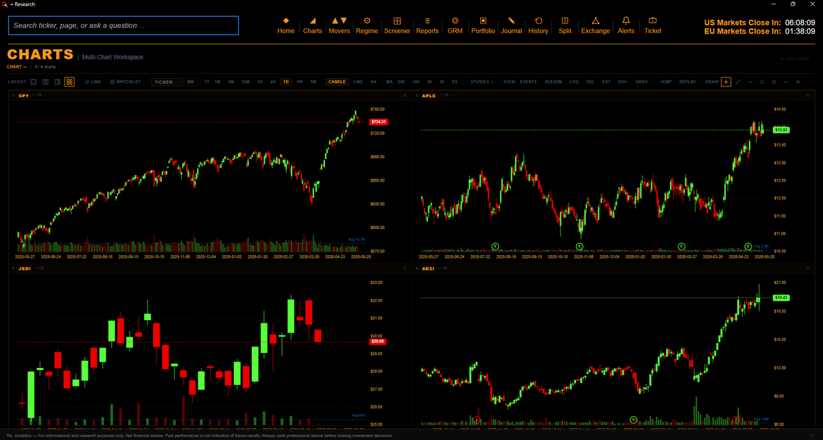Open the Movers nav icon

(339, 25)
